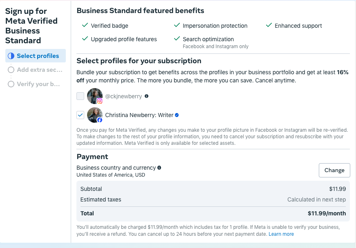
Task: Click the info icon next to @ckjnewberry
Action: click(147, 96)
